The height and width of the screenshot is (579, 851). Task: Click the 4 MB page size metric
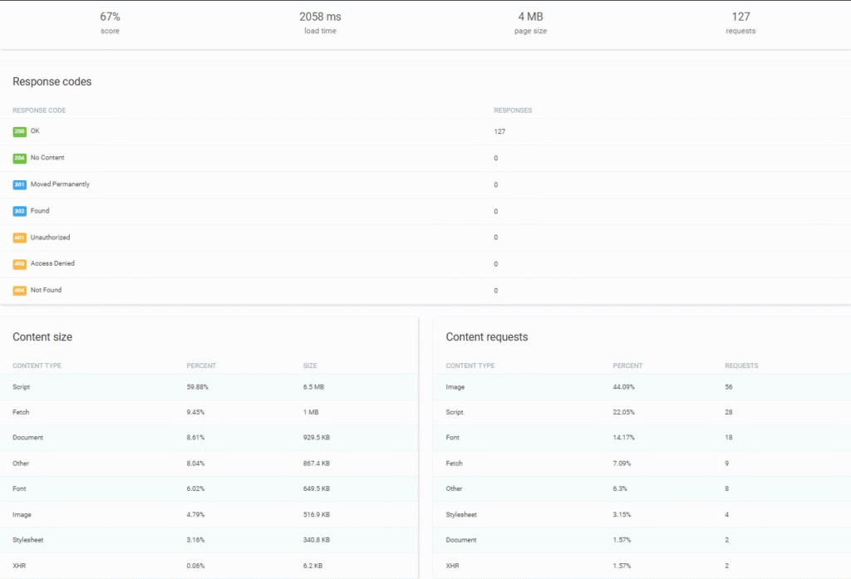click(x=530, y=22)
